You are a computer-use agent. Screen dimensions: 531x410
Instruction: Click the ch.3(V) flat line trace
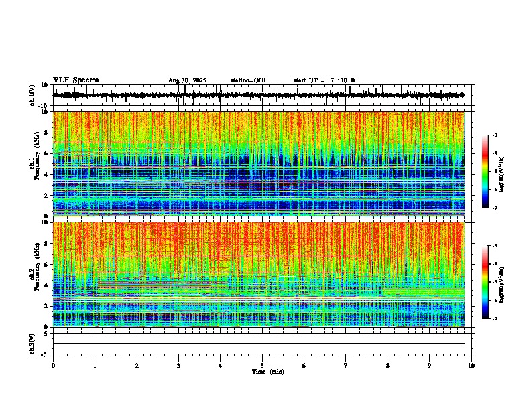point(259,344)
